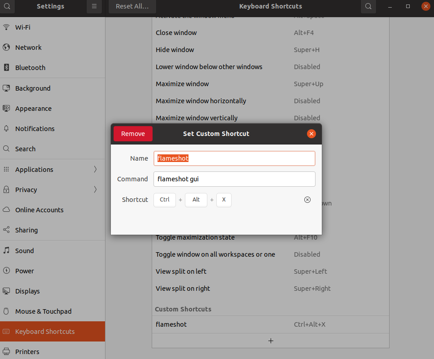Click the Ctrl+Alt+X shortcut value
434x359 pixels.
[x=310, y=324]
